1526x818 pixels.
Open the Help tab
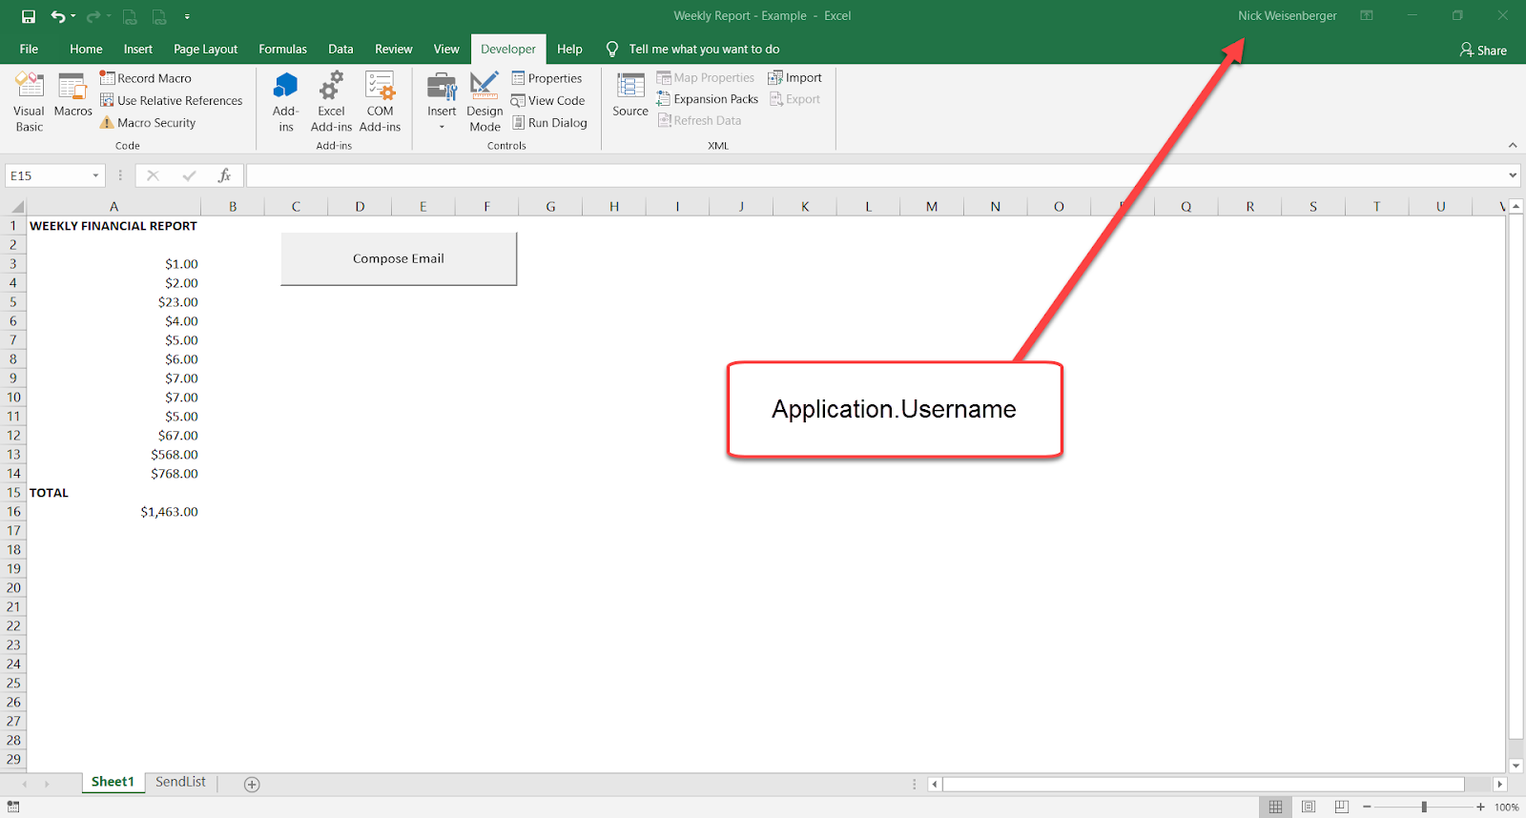click(x=569, y=50)
